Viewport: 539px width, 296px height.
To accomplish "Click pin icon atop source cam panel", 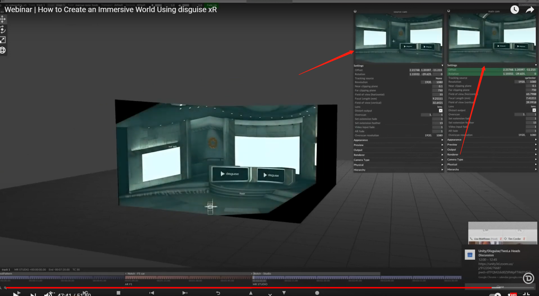I will (355, 11).
